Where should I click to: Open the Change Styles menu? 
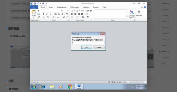(132, 14)
